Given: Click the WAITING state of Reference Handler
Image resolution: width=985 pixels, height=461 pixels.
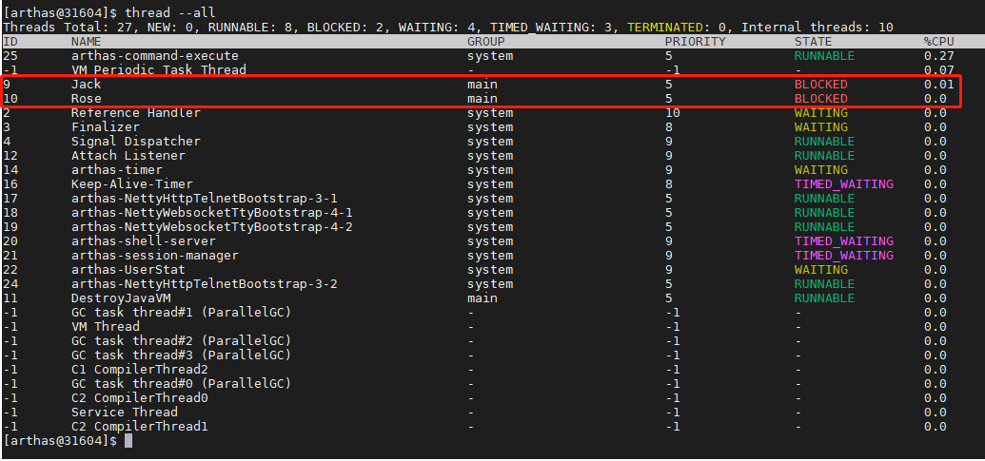Looking at the screenshot, I should point(820,113).
